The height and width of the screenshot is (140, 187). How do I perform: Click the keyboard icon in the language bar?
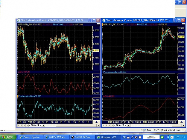(128, 137)
